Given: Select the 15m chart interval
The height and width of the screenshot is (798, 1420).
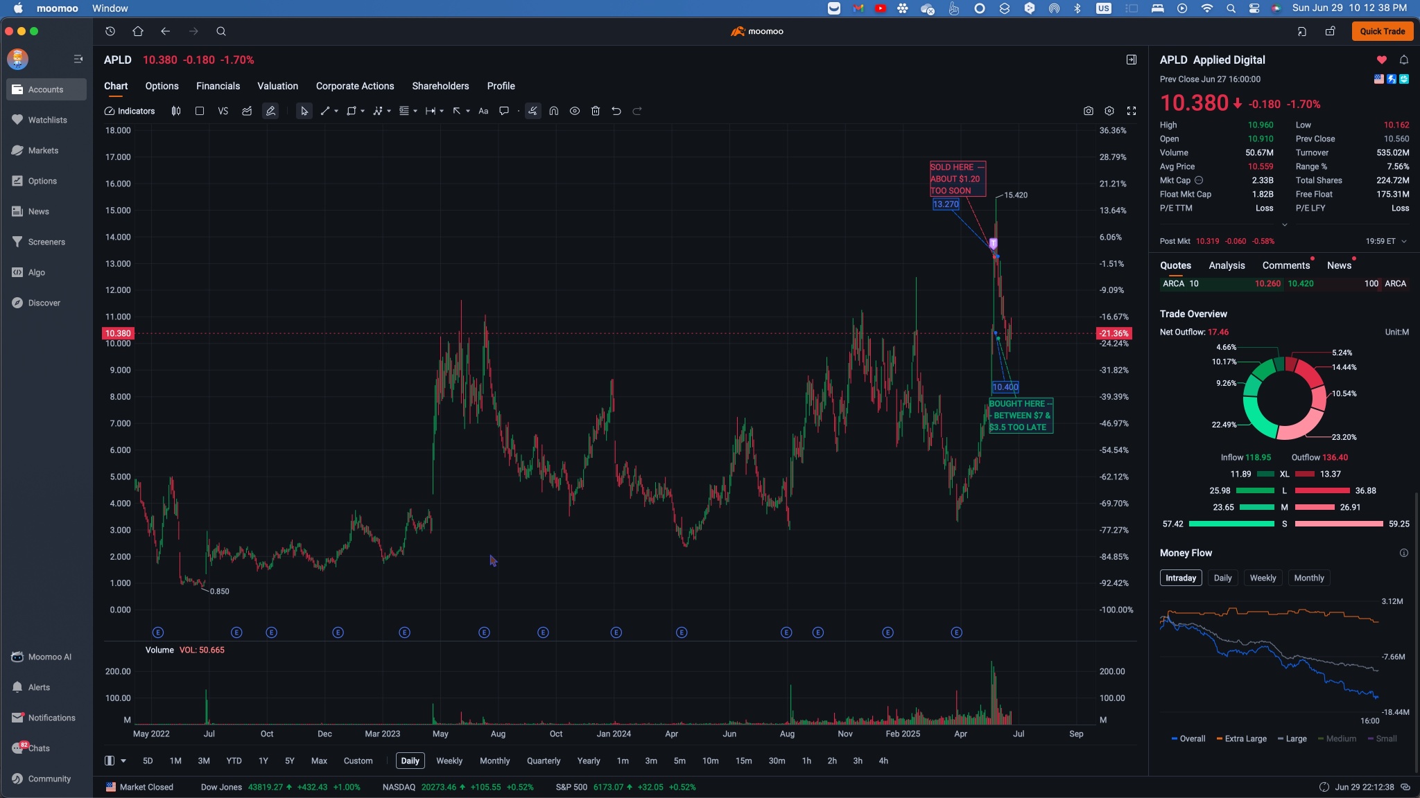Looking at the screenshot, I should pyautogui.click(x=743, y=761).
